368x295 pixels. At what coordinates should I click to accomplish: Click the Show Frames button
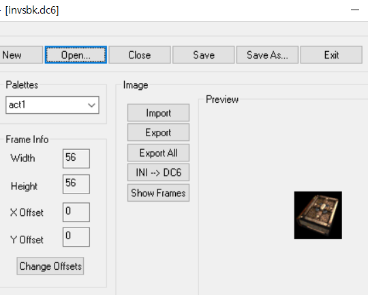tap(158, 193)
